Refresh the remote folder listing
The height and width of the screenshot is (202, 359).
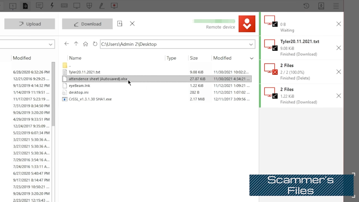[95, 44]
